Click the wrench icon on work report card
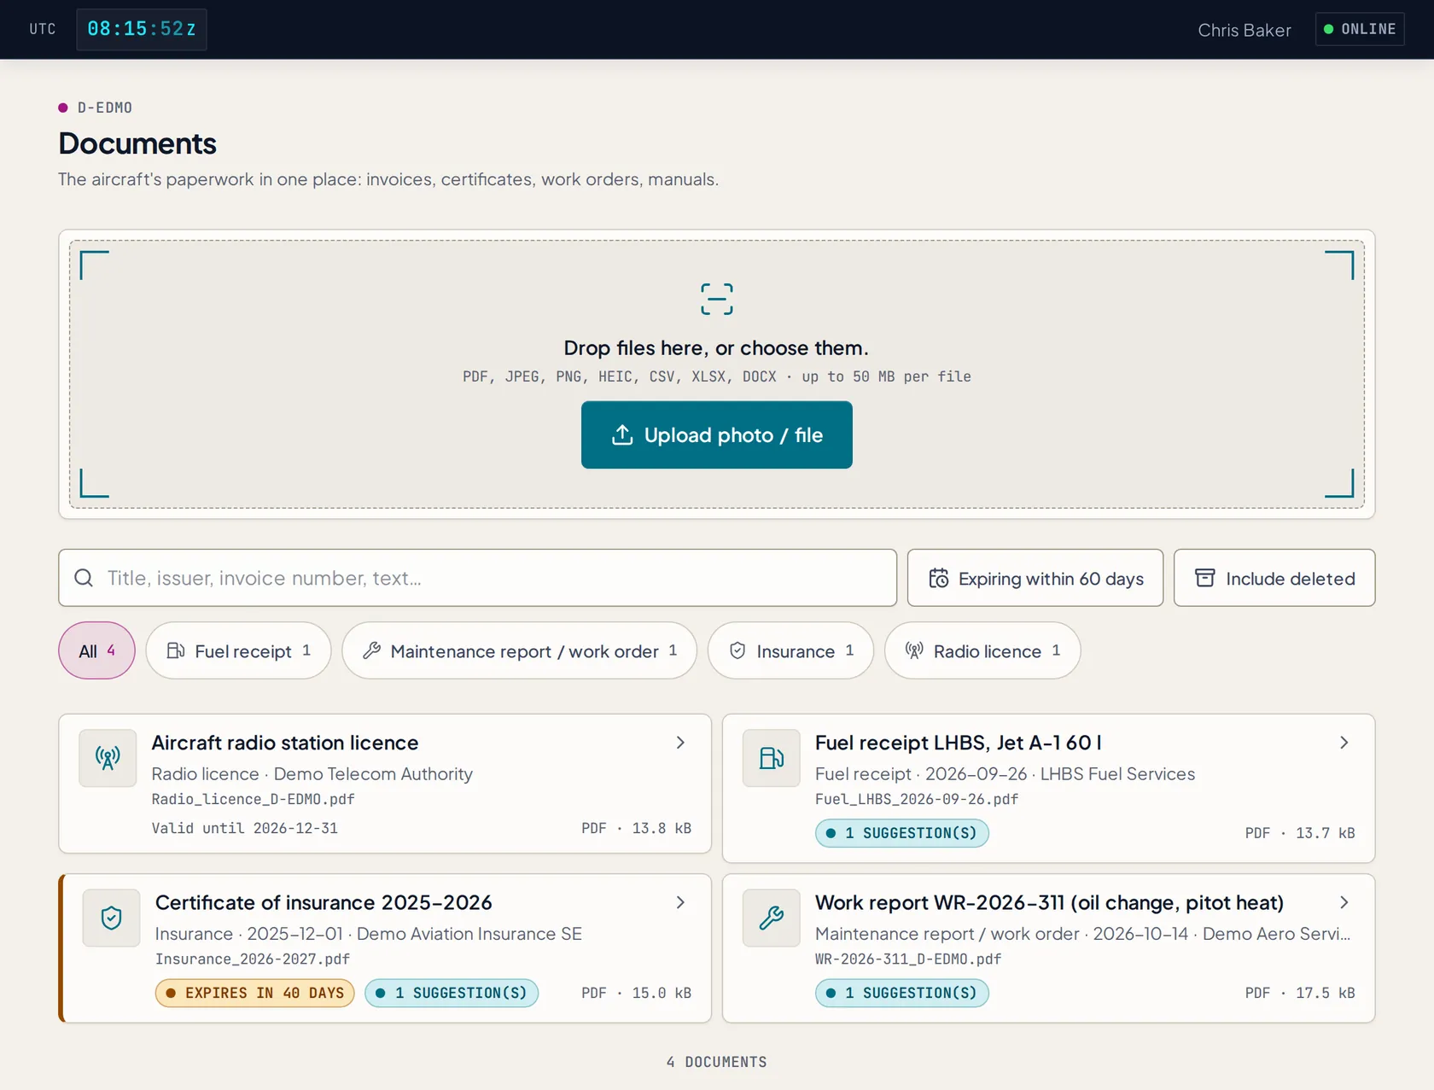Image resolution: width=1434 pixels, height=1090 pixels. (x=771, y=918)
